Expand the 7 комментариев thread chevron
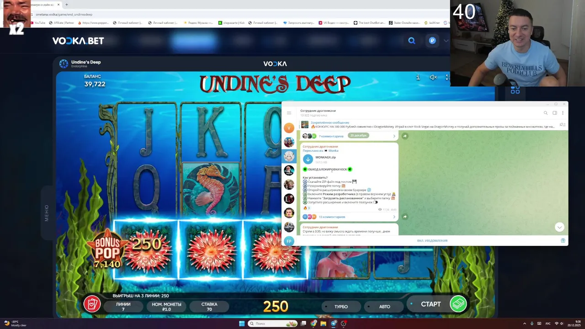This screenshot has height=329, width=585. pyautogui.click(x=394, y=136)
